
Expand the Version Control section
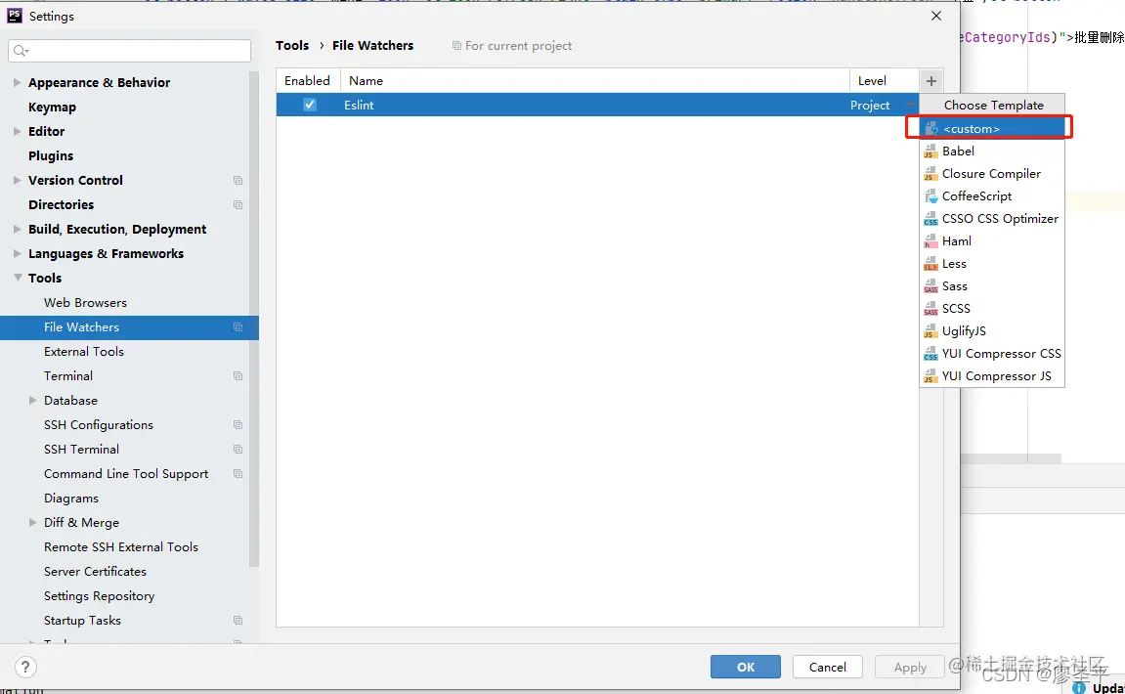tap(17, 180)
